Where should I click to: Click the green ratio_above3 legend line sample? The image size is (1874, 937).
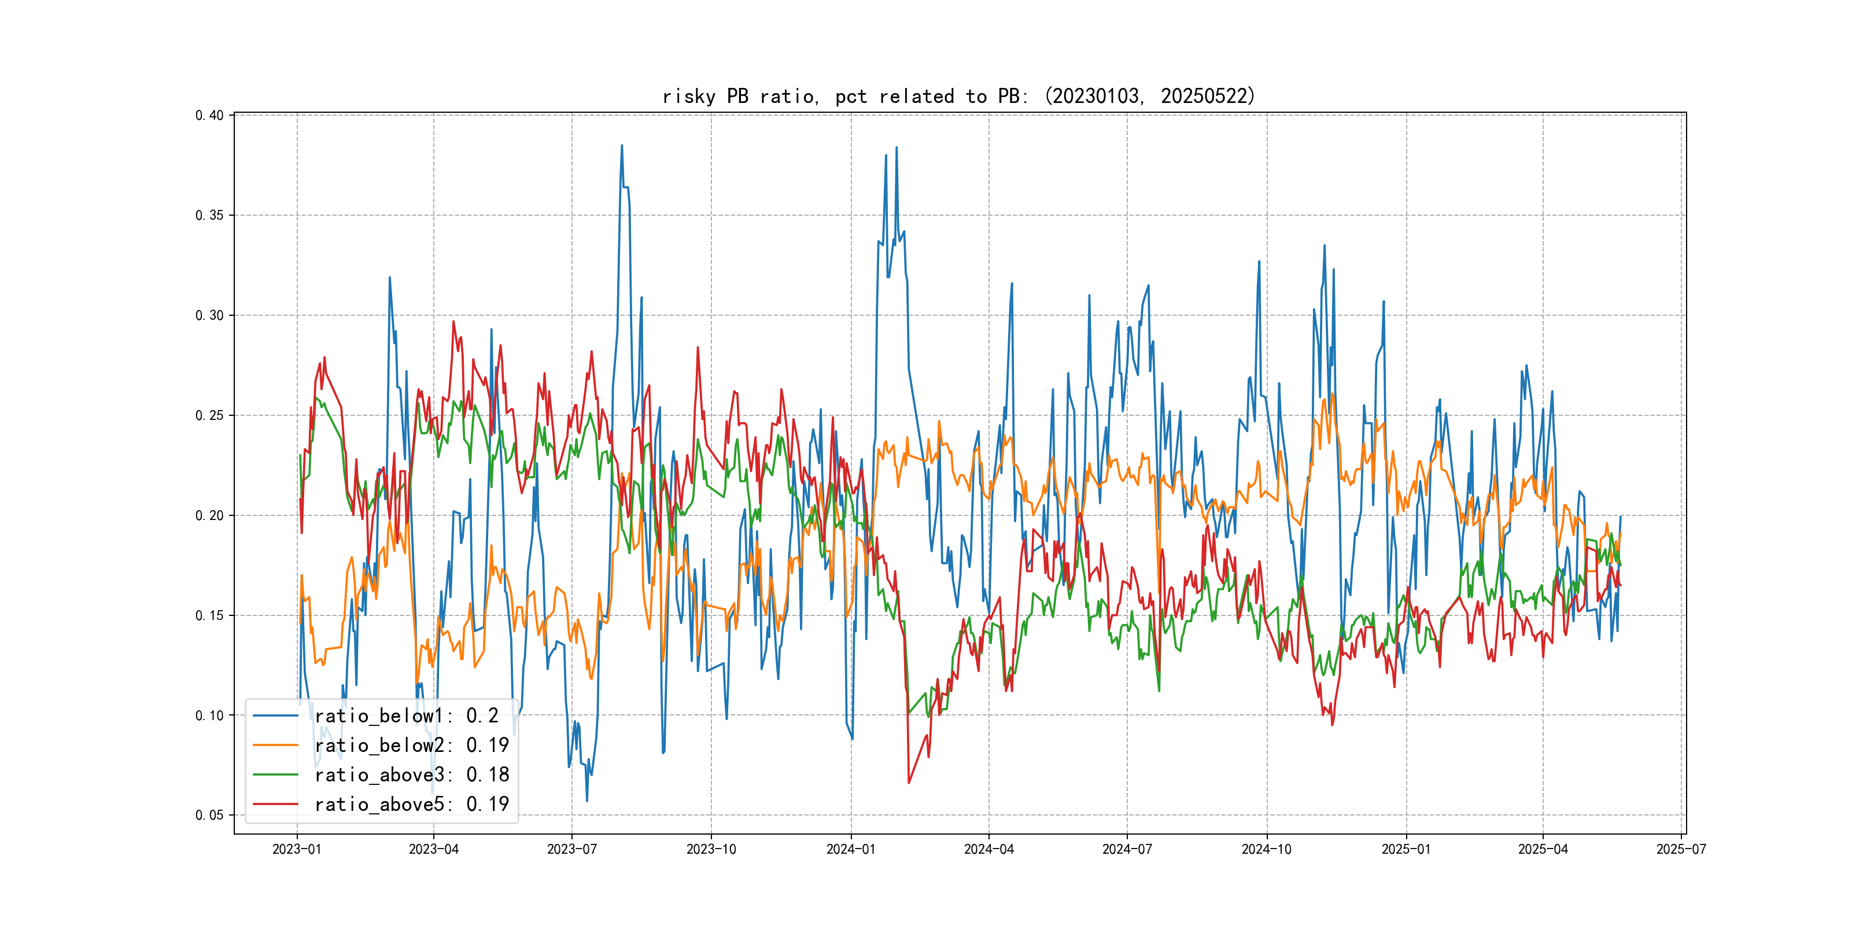(x=275, y=775)
